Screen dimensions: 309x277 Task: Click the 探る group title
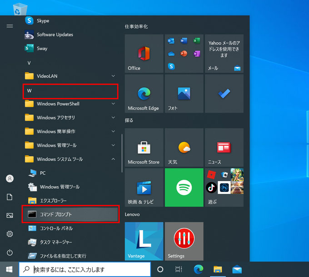(x=129, y=120)
